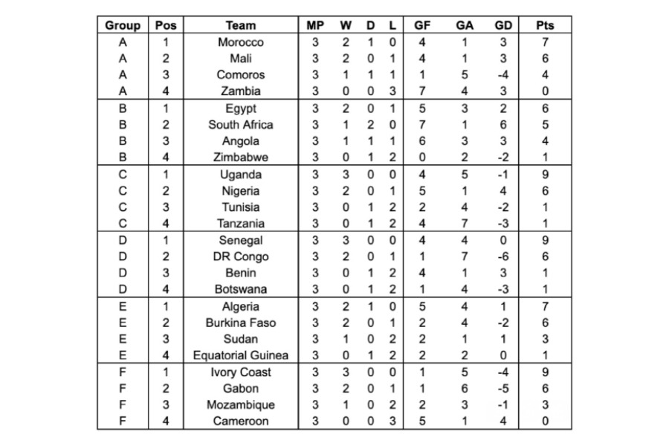Viewport: 669px width, 446px height.
Task: Click the Pts column header
Action: 545,25
